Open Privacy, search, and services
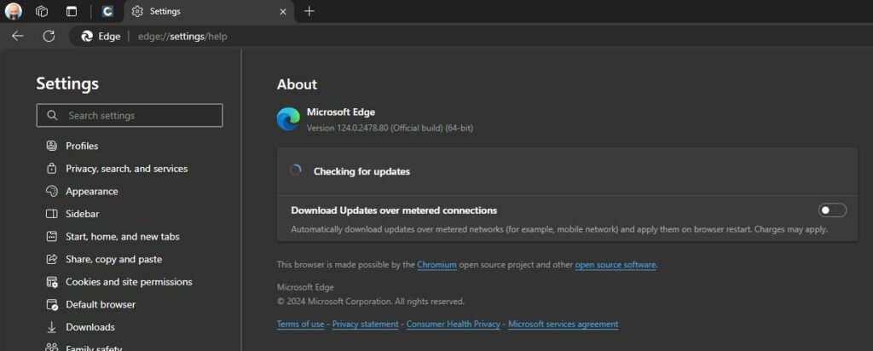This screenshot has height=351, width=873. (126, 169)
